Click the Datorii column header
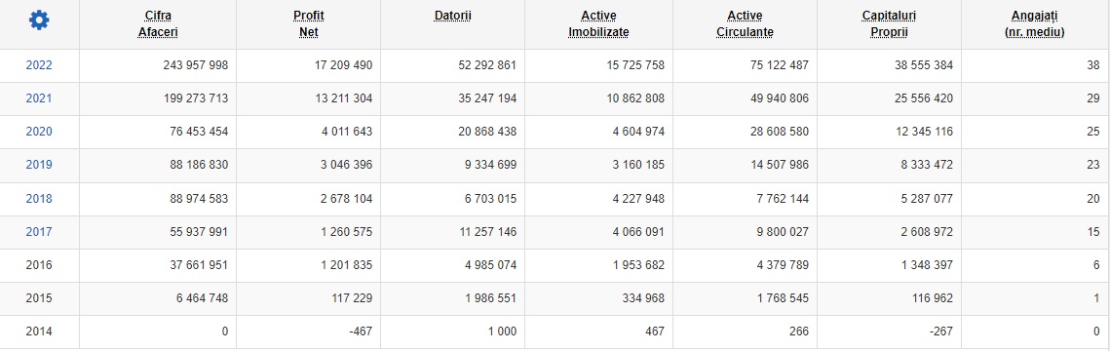Image resolution: width=1110 pixels, height=351 pixels. point(453,15)
